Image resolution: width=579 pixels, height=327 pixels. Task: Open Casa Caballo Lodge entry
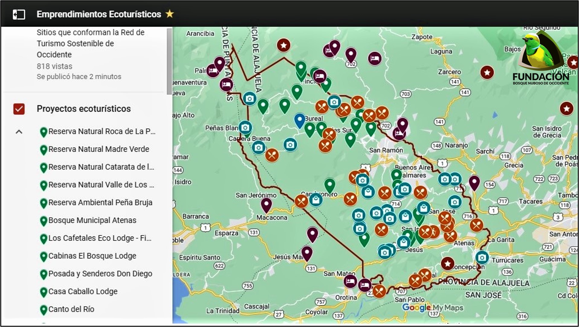coord(83,292)
